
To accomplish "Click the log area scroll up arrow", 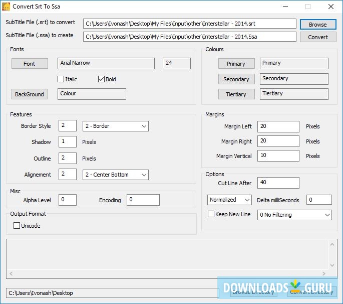I will [x=332, y=244].
